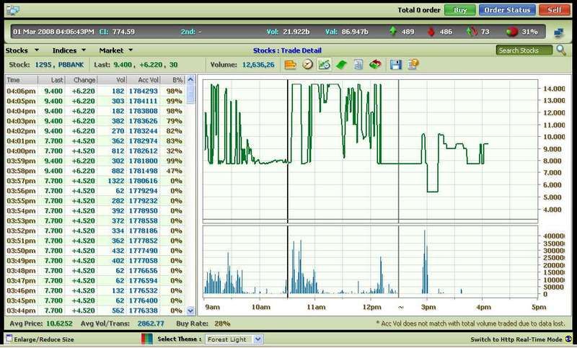This screenshot has height=348, width=577.
Task: Click the globe icon for Http mode
Action: coord(568,339)
